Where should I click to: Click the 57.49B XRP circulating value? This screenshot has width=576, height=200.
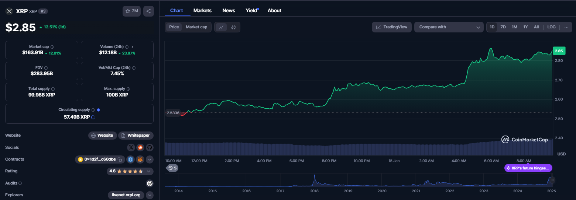pyautogui.click(x=77, y=117)
